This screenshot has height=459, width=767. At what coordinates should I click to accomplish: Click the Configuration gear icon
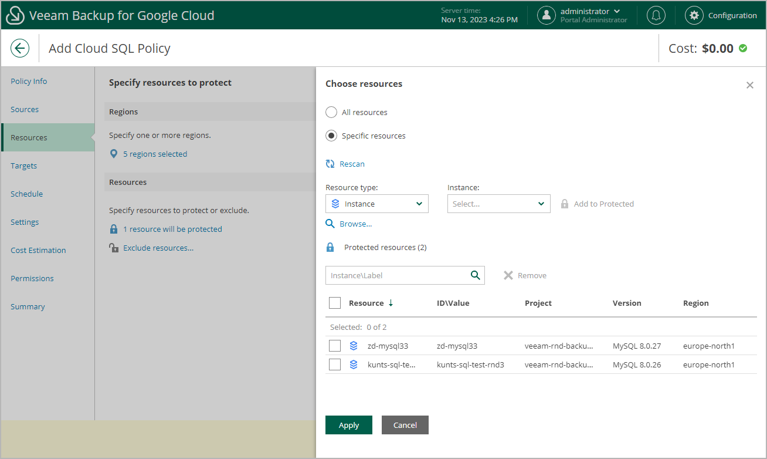tap(694, 15)
